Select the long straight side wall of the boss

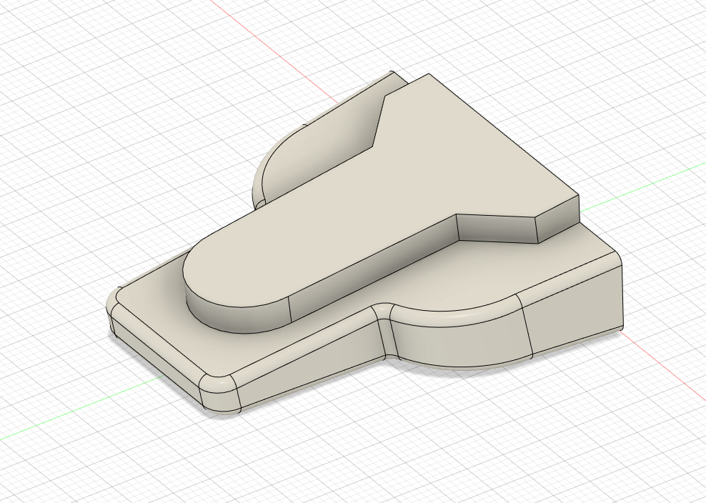(x=374, y=268)
